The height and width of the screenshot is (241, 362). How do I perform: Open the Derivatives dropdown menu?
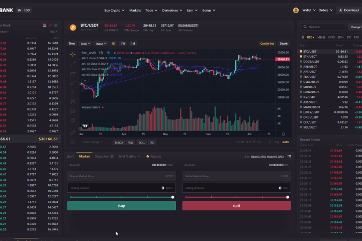tap(172, 11)
